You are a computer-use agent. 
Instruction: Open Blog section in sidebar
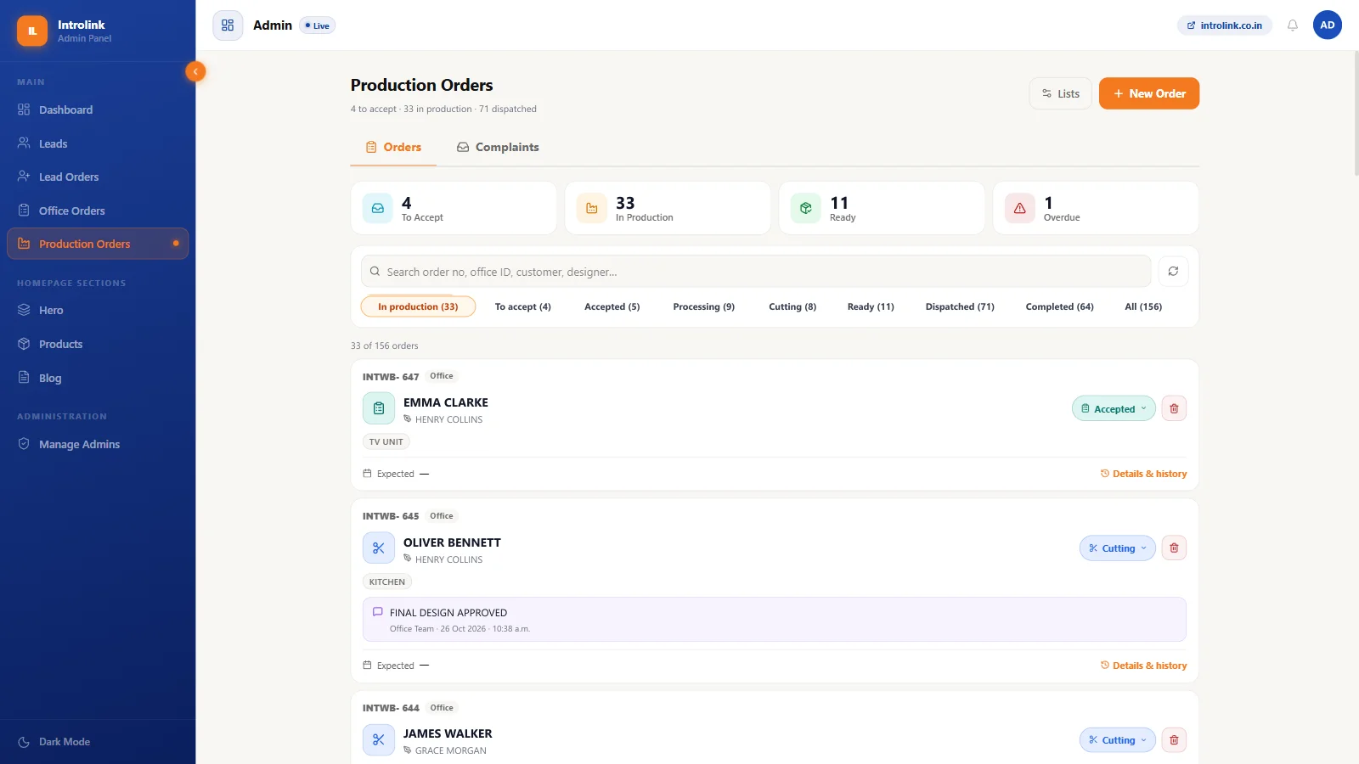tap(98, 378)
